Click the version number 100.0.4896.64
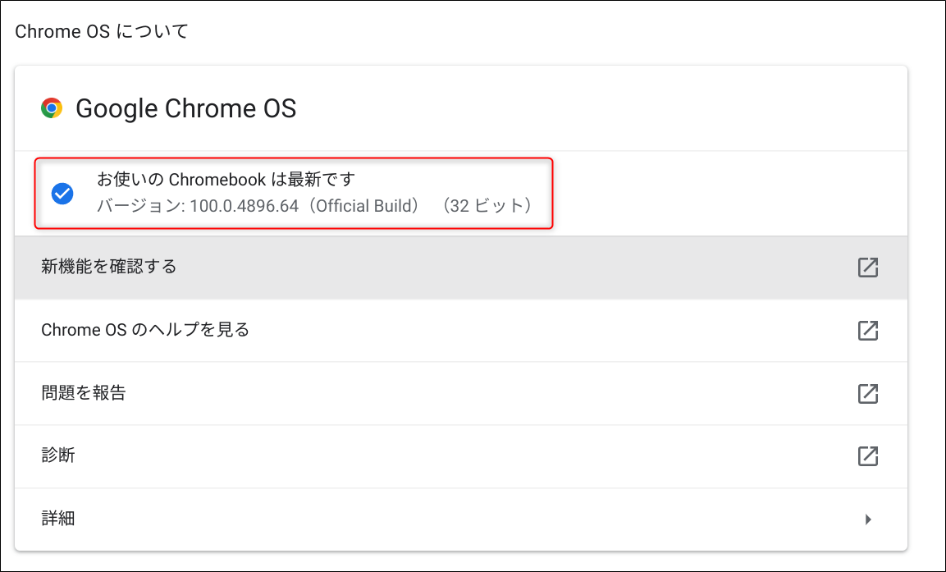946x572 pixels. pyautogui.click(x=244, y=206)
